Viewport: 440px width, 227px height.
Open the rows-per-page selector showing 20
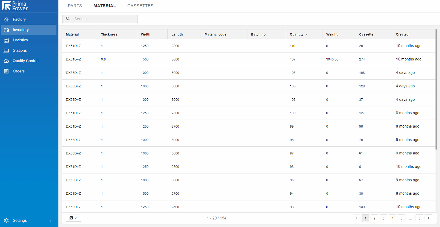74,218
